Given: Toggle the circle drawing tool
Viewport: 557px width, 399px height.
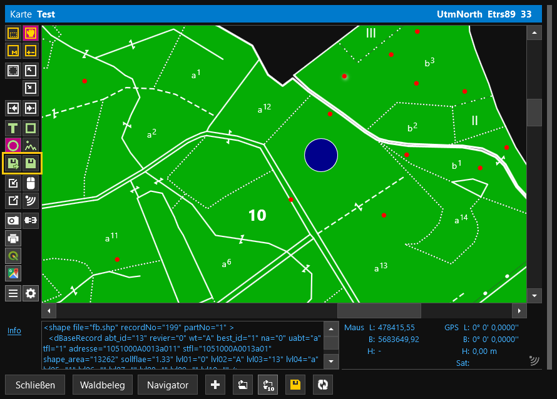Looking at the screenshot, I should pyautogui.click(x=13, y=146).
